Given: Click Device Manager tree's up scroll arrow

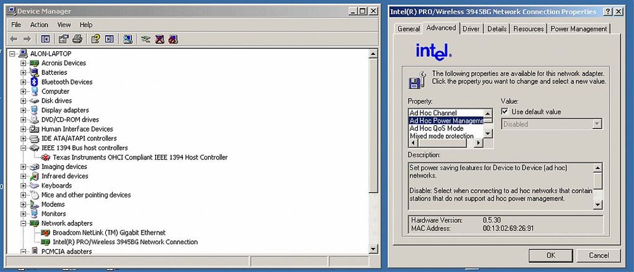Looking at the screenshot, I should coord(373,54).
